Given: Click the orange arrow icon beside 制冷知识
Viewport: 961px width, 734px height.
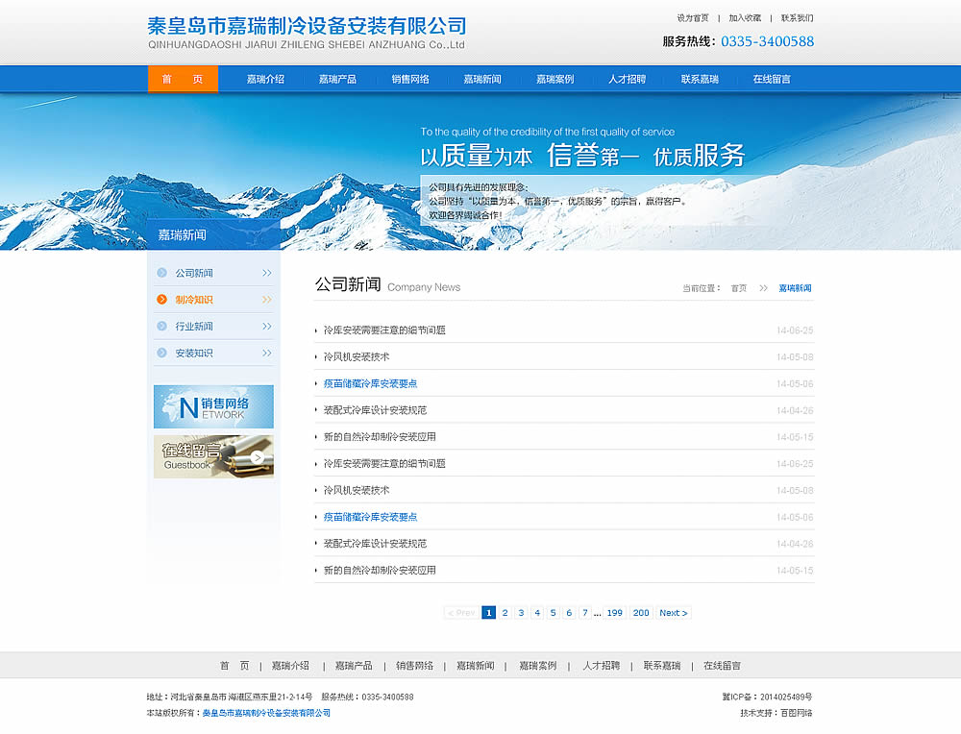Looking at the screenshot, I should click(161, 300).
